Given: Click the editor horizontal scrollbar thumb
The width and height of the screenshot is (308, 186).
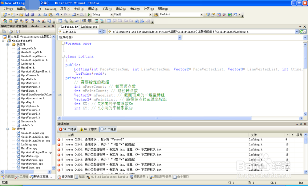Looking at the screenshot, I should click(156, 118).
